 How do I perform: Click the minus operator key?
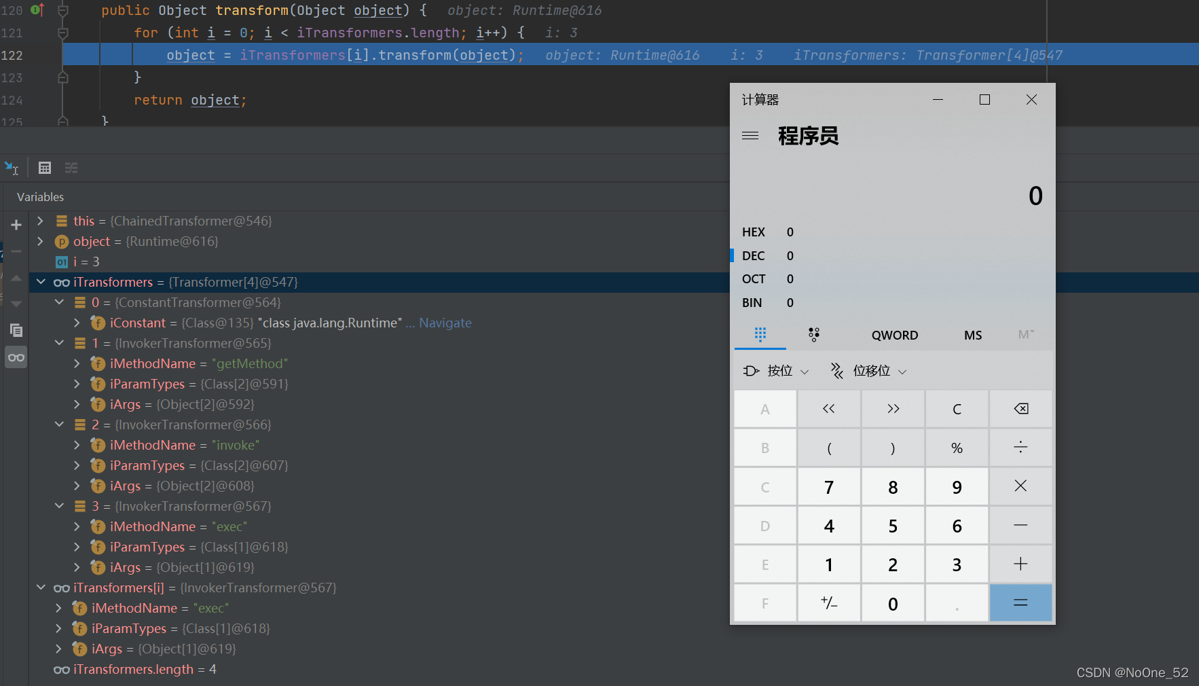pyautogui.click(x=1020, y=526)
